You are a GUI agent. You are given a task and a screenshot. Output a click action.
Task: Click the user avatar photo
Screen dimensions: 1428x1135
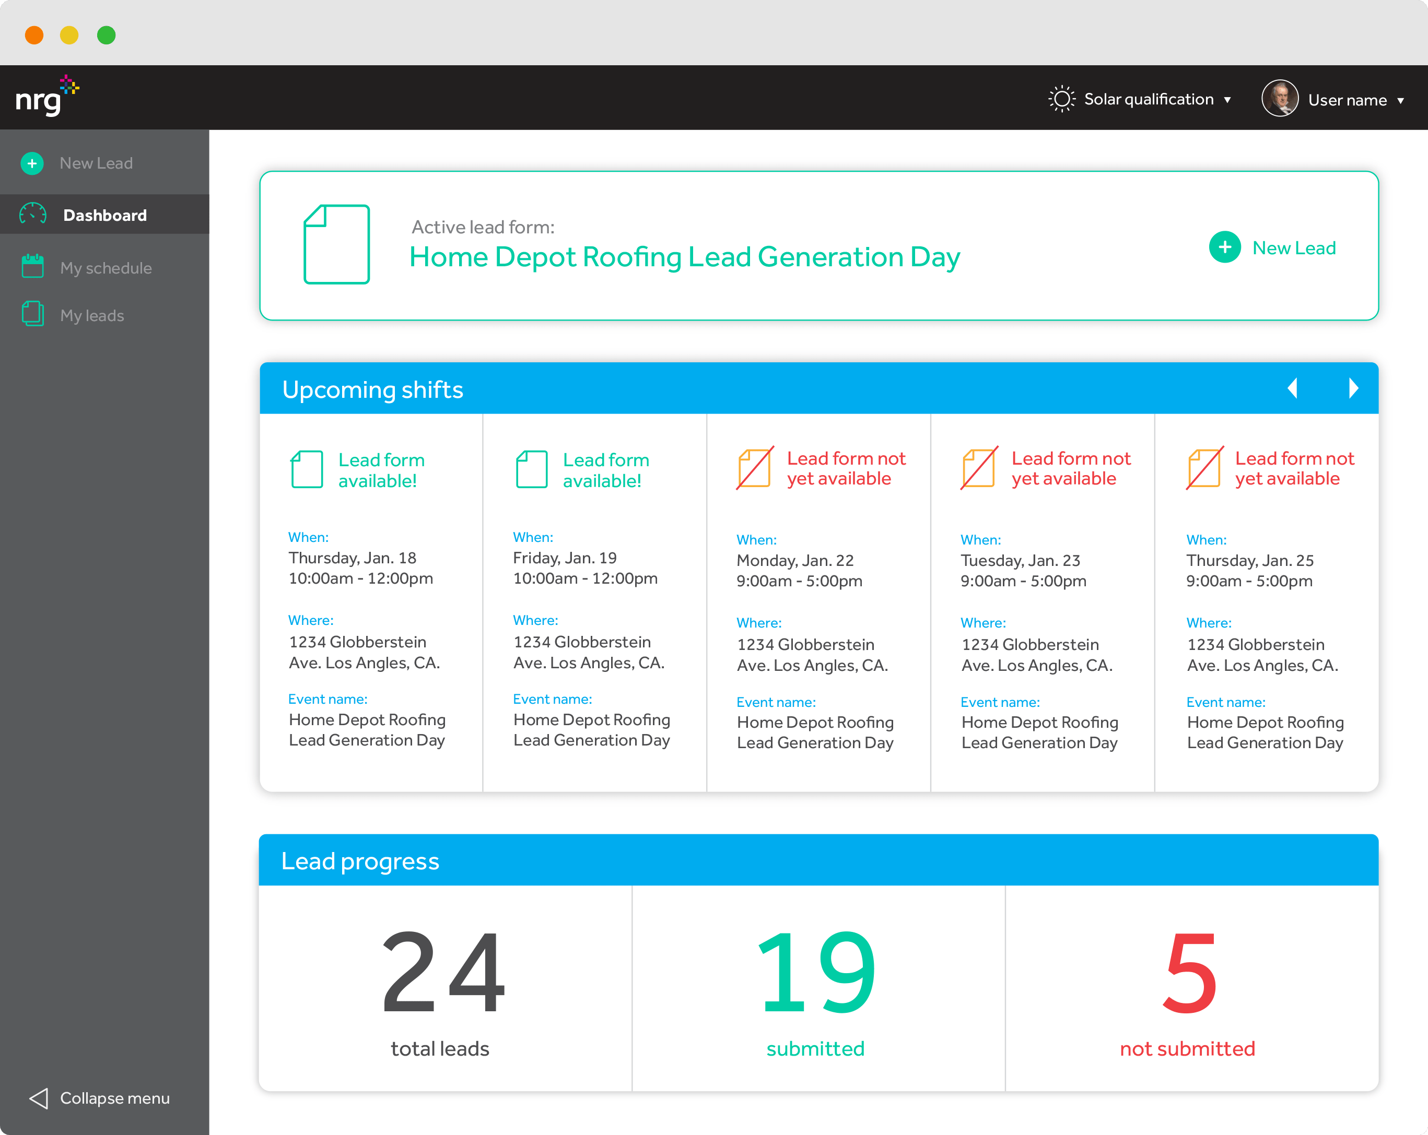[1280, 99]
